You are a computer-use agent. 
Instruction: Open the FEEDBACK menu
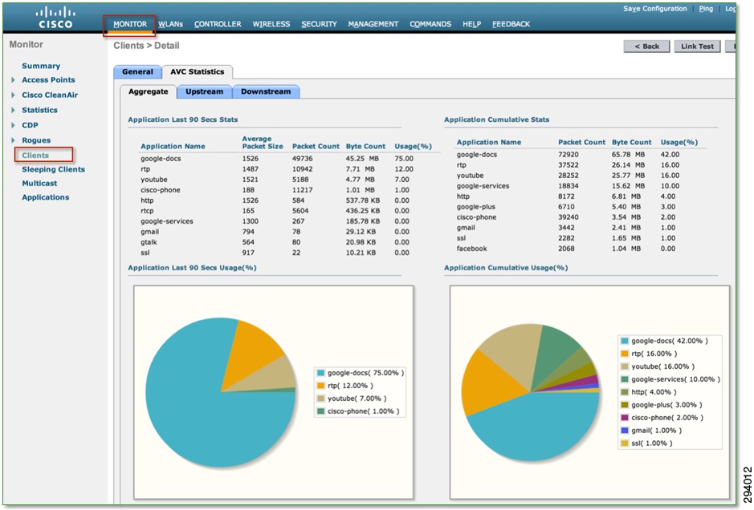(511, 24)
